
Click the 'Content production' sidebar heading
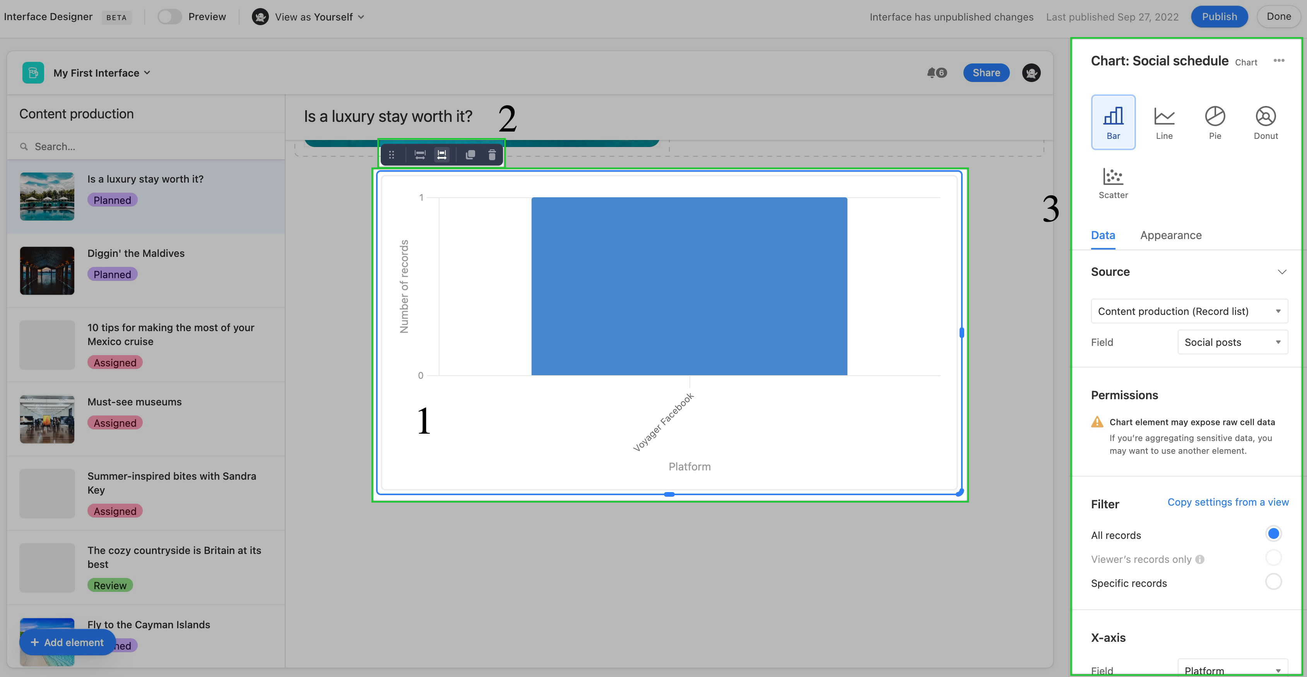[x=77, y=114]
